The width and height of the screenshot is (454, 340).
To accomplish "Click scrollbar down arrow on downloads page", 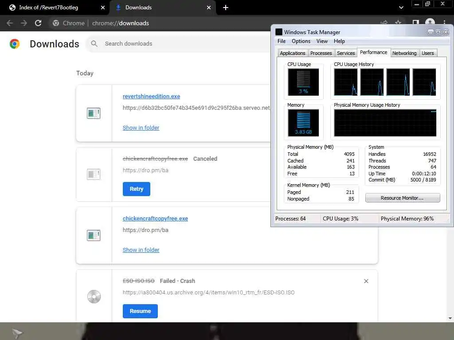I will [450, 318].
